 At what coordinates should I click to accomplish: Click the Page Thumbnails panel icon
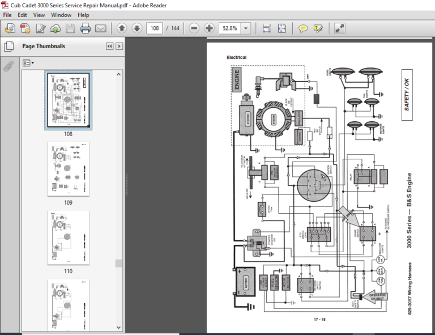click(x=9, y=46)
